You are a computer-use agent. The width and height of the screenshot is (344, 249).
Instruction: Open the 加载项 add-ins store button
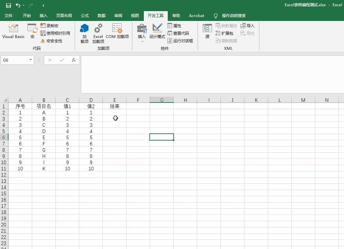click(85, 33)
